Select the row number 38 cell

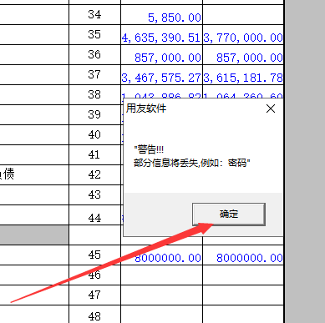(x=94, y=95)
